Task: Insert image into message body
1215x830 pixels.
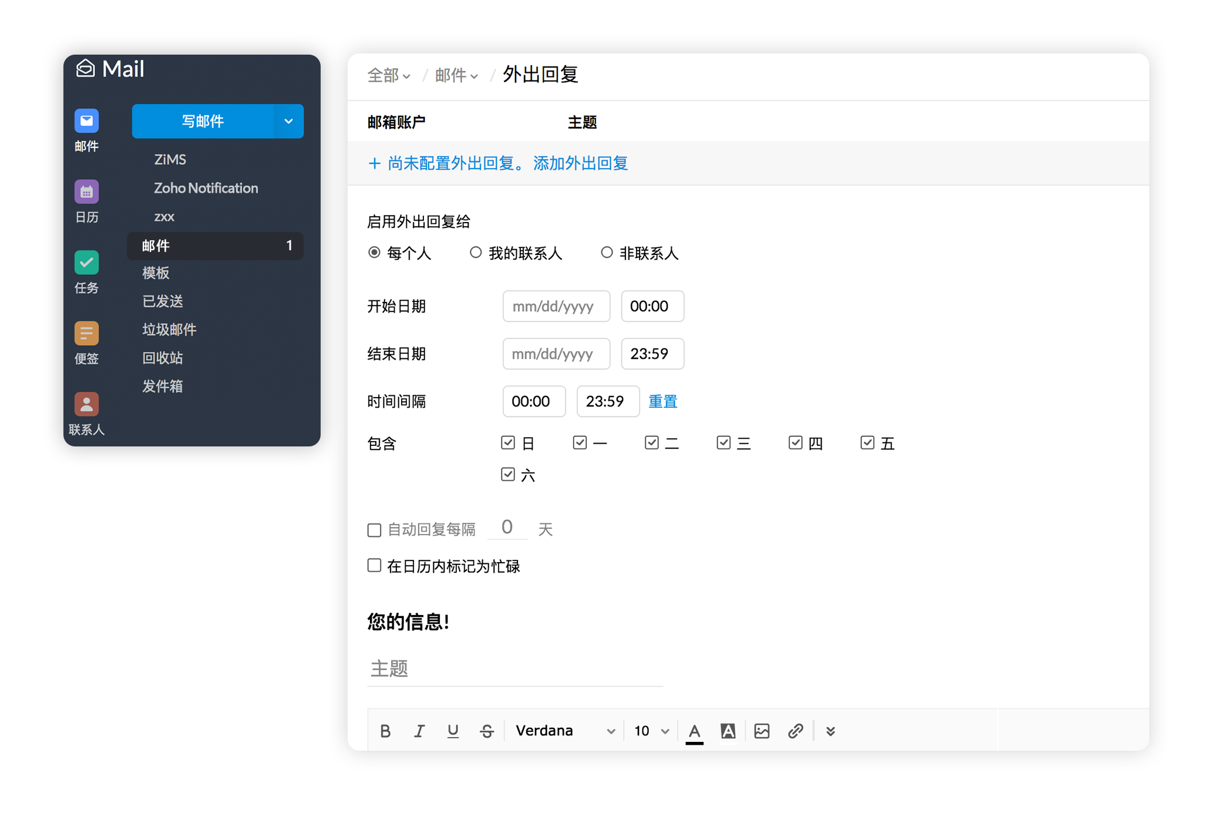Action: pyautogui.click(x=762, y=731)
